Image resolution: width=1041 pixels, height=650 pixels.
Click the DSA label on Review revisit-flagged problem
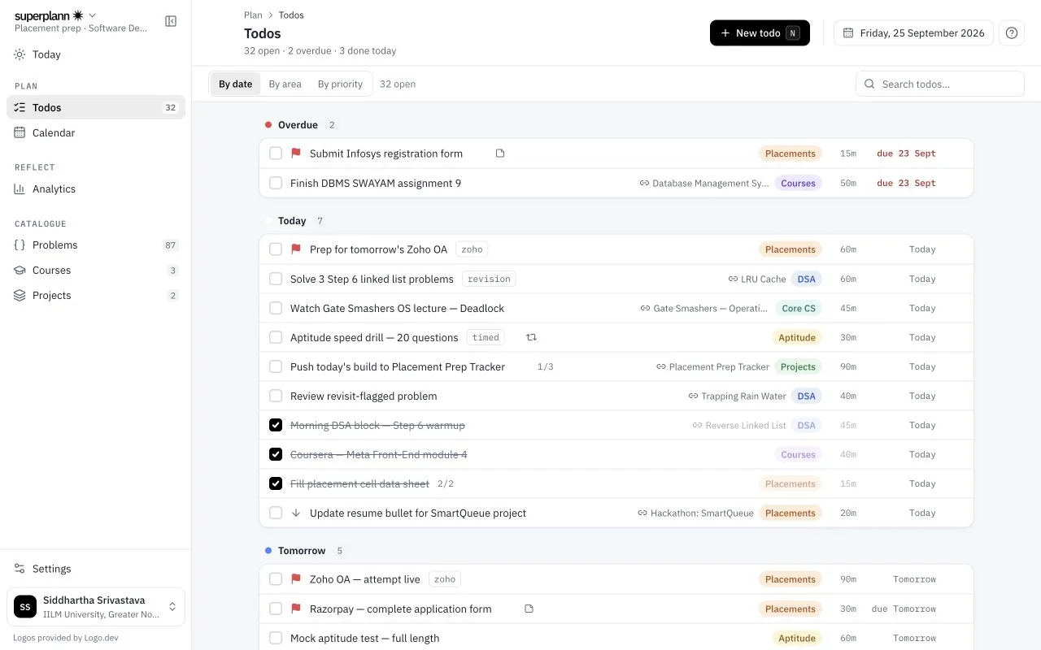[x=807, y=396]
